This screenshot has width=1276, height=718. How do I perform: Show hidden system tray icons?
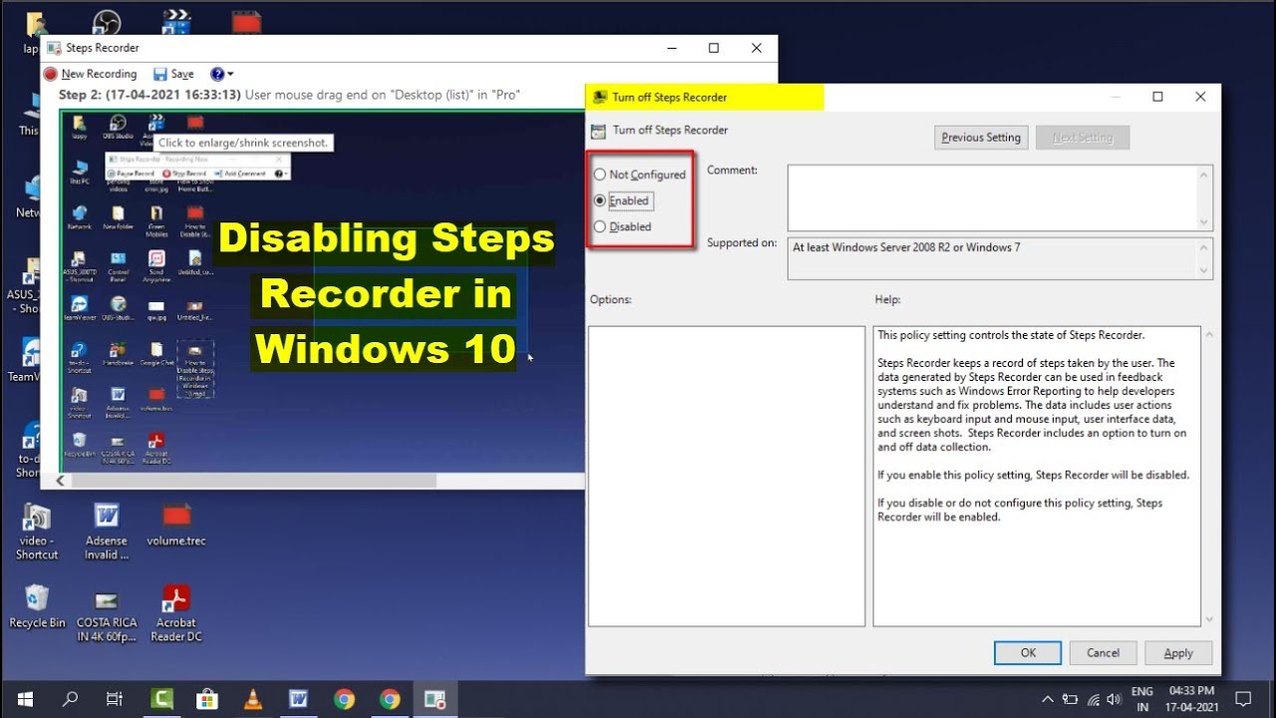[1048, 699]
